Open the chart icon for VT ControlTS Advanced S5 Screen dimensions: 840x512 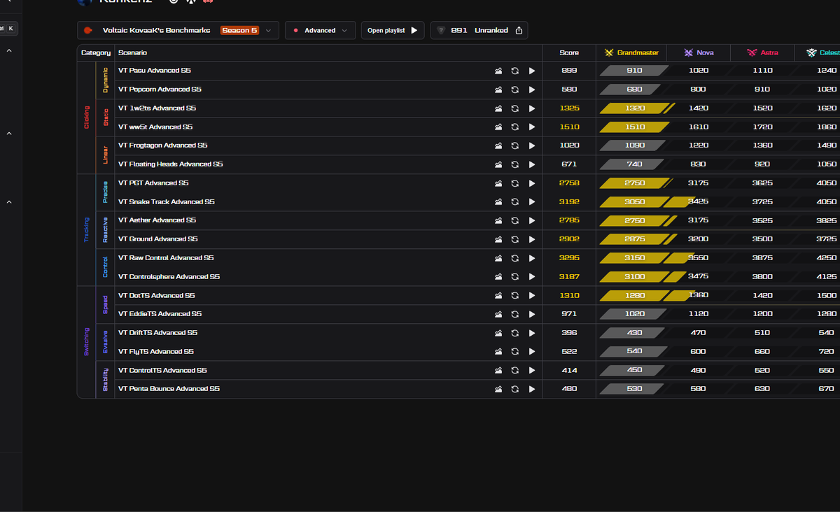click(x=498, y=371)
